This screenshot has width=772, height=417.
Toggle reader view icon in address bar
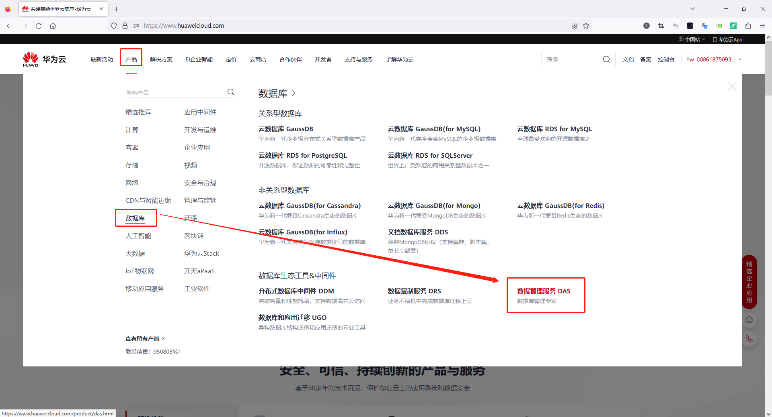coord(136,25)
